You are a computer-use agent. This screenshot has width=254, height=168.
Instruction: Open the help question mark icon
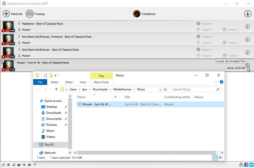tap(35, 165)
